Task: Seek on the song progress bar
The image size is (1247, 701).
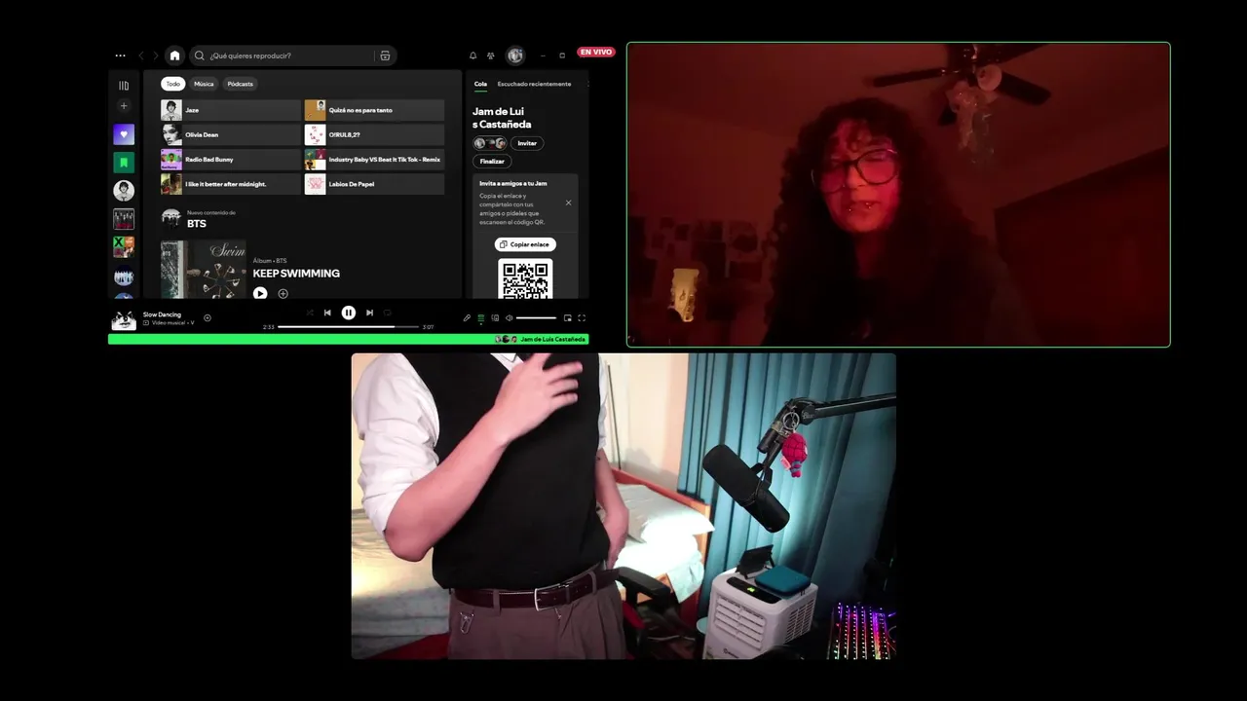Action: click(349, 326)
